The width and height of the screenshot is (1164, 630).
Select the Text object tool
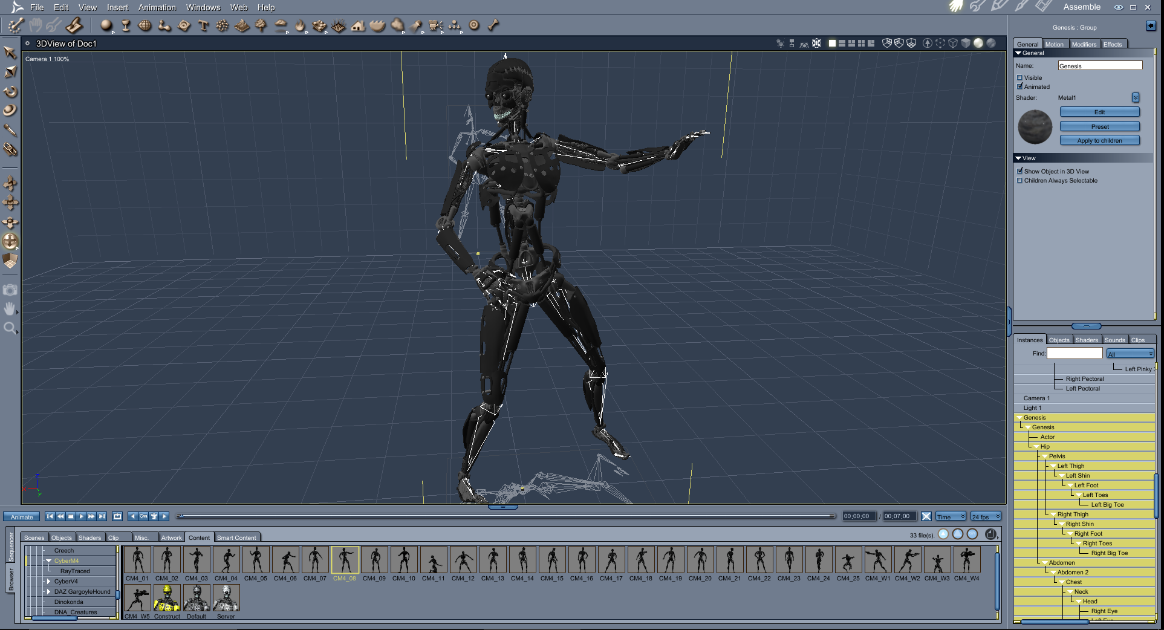(203, 25)
